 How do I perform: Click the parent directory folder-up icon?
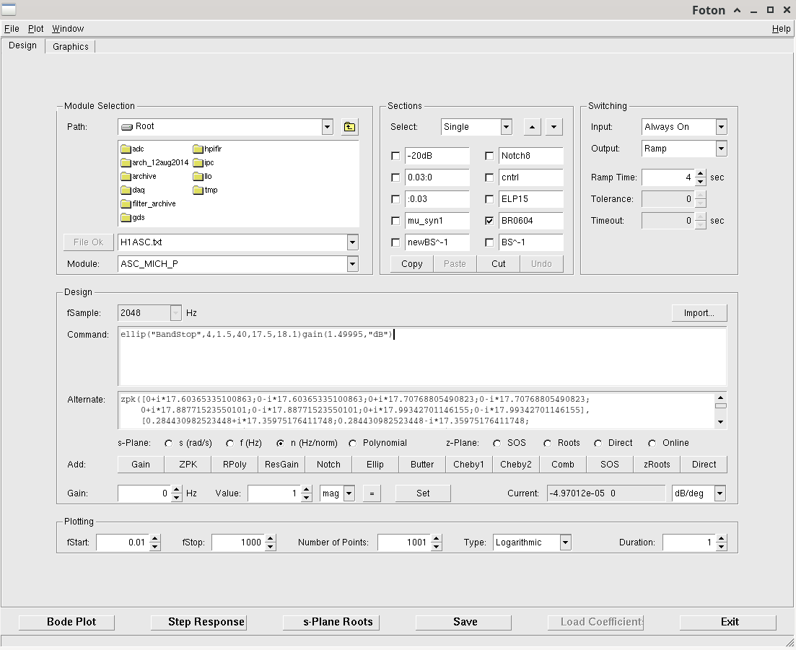click(x=349, y=127)
